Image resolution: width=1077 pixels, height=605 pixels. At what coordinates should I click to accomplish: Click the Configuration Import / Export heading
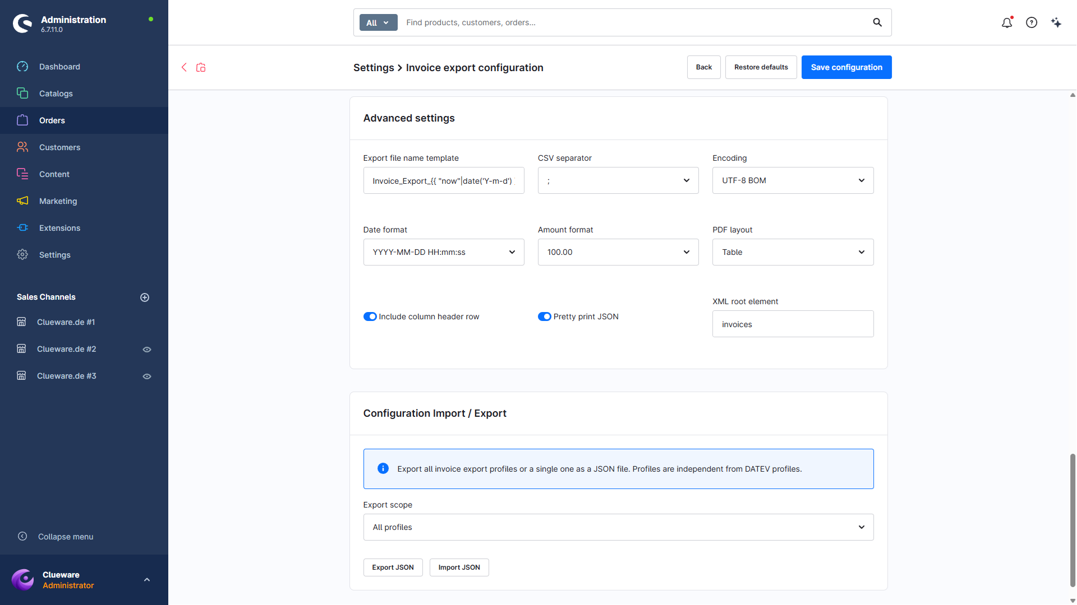[x=435, y=413]
